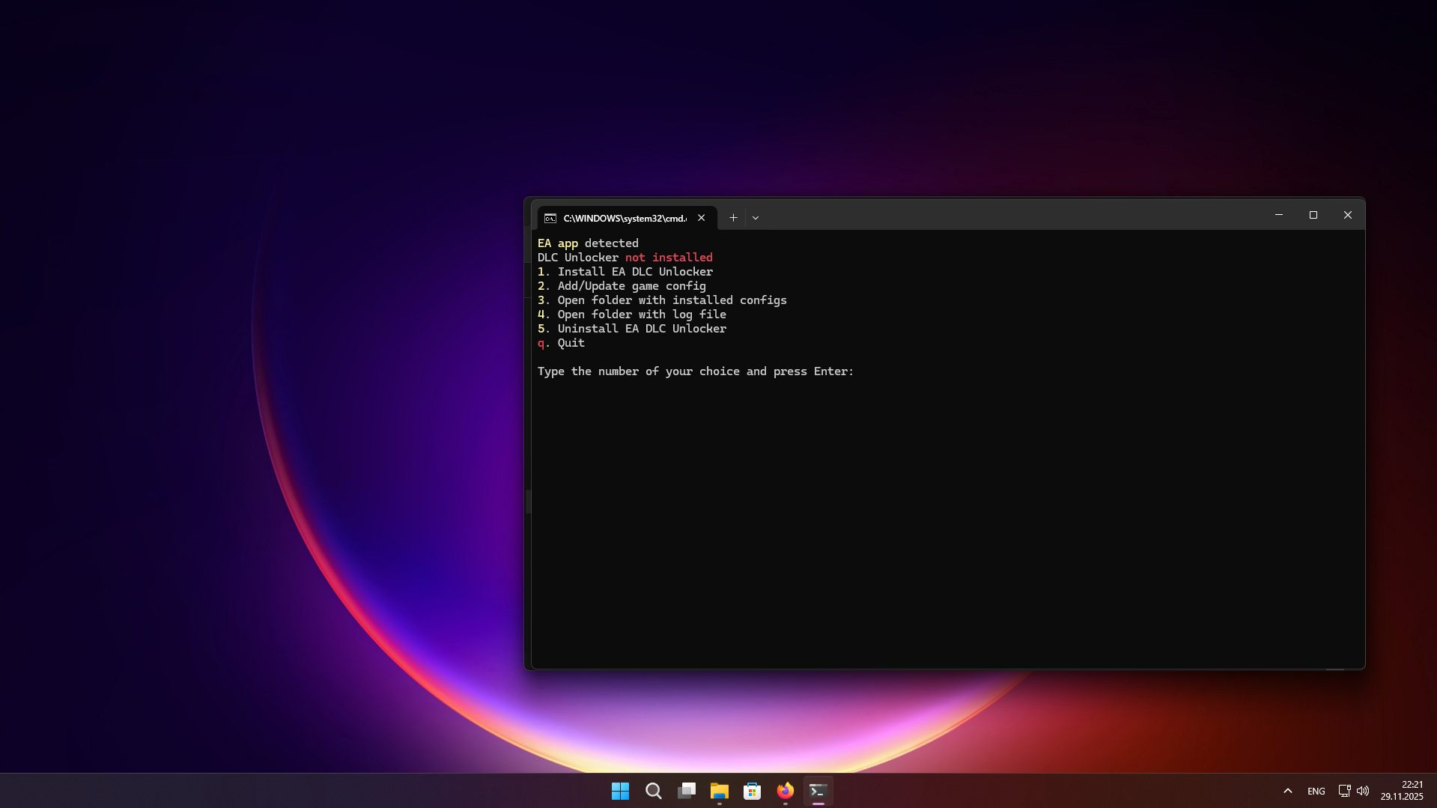
Task: Open Microsoft Store from the taskbar
Action: (752, 791)
